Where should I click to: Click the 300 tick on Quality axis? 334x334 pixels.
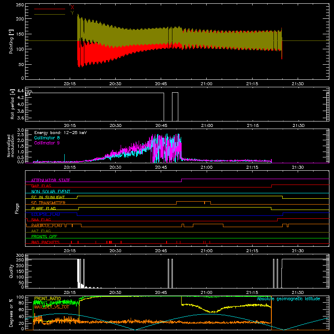point(20,256)
